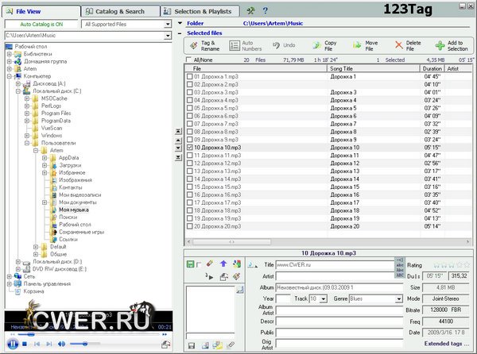Click the Tag & Rename toolbar icon
477x354 pixels.
pos(196,46)
